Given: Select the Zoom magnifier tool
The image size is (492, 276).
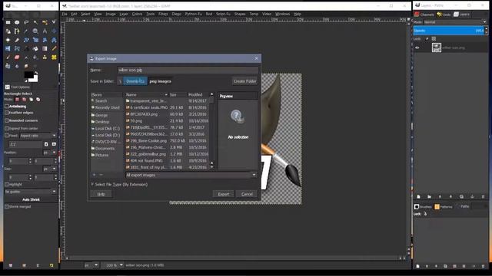Looking at the screenshot, I should [x=35, y=31].
